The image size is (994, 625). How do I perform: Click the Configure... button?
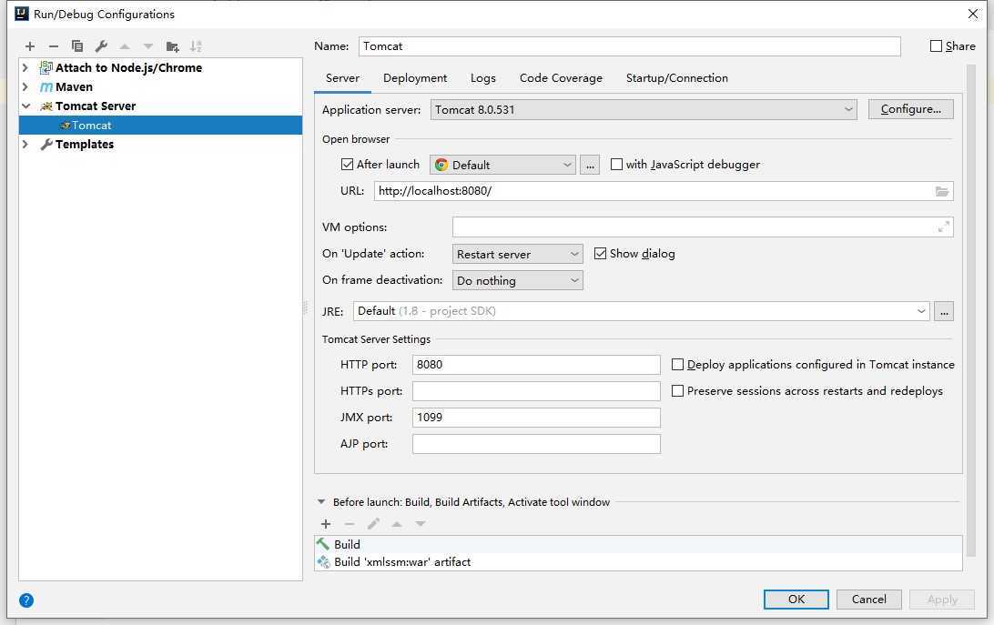(910, 109)
